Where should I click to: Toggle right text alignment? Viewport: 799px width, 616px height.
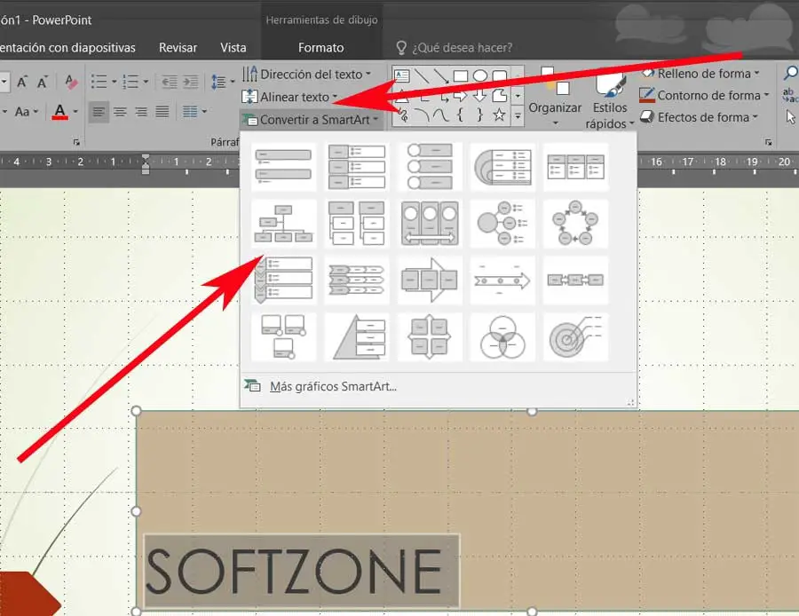[141, 112]
